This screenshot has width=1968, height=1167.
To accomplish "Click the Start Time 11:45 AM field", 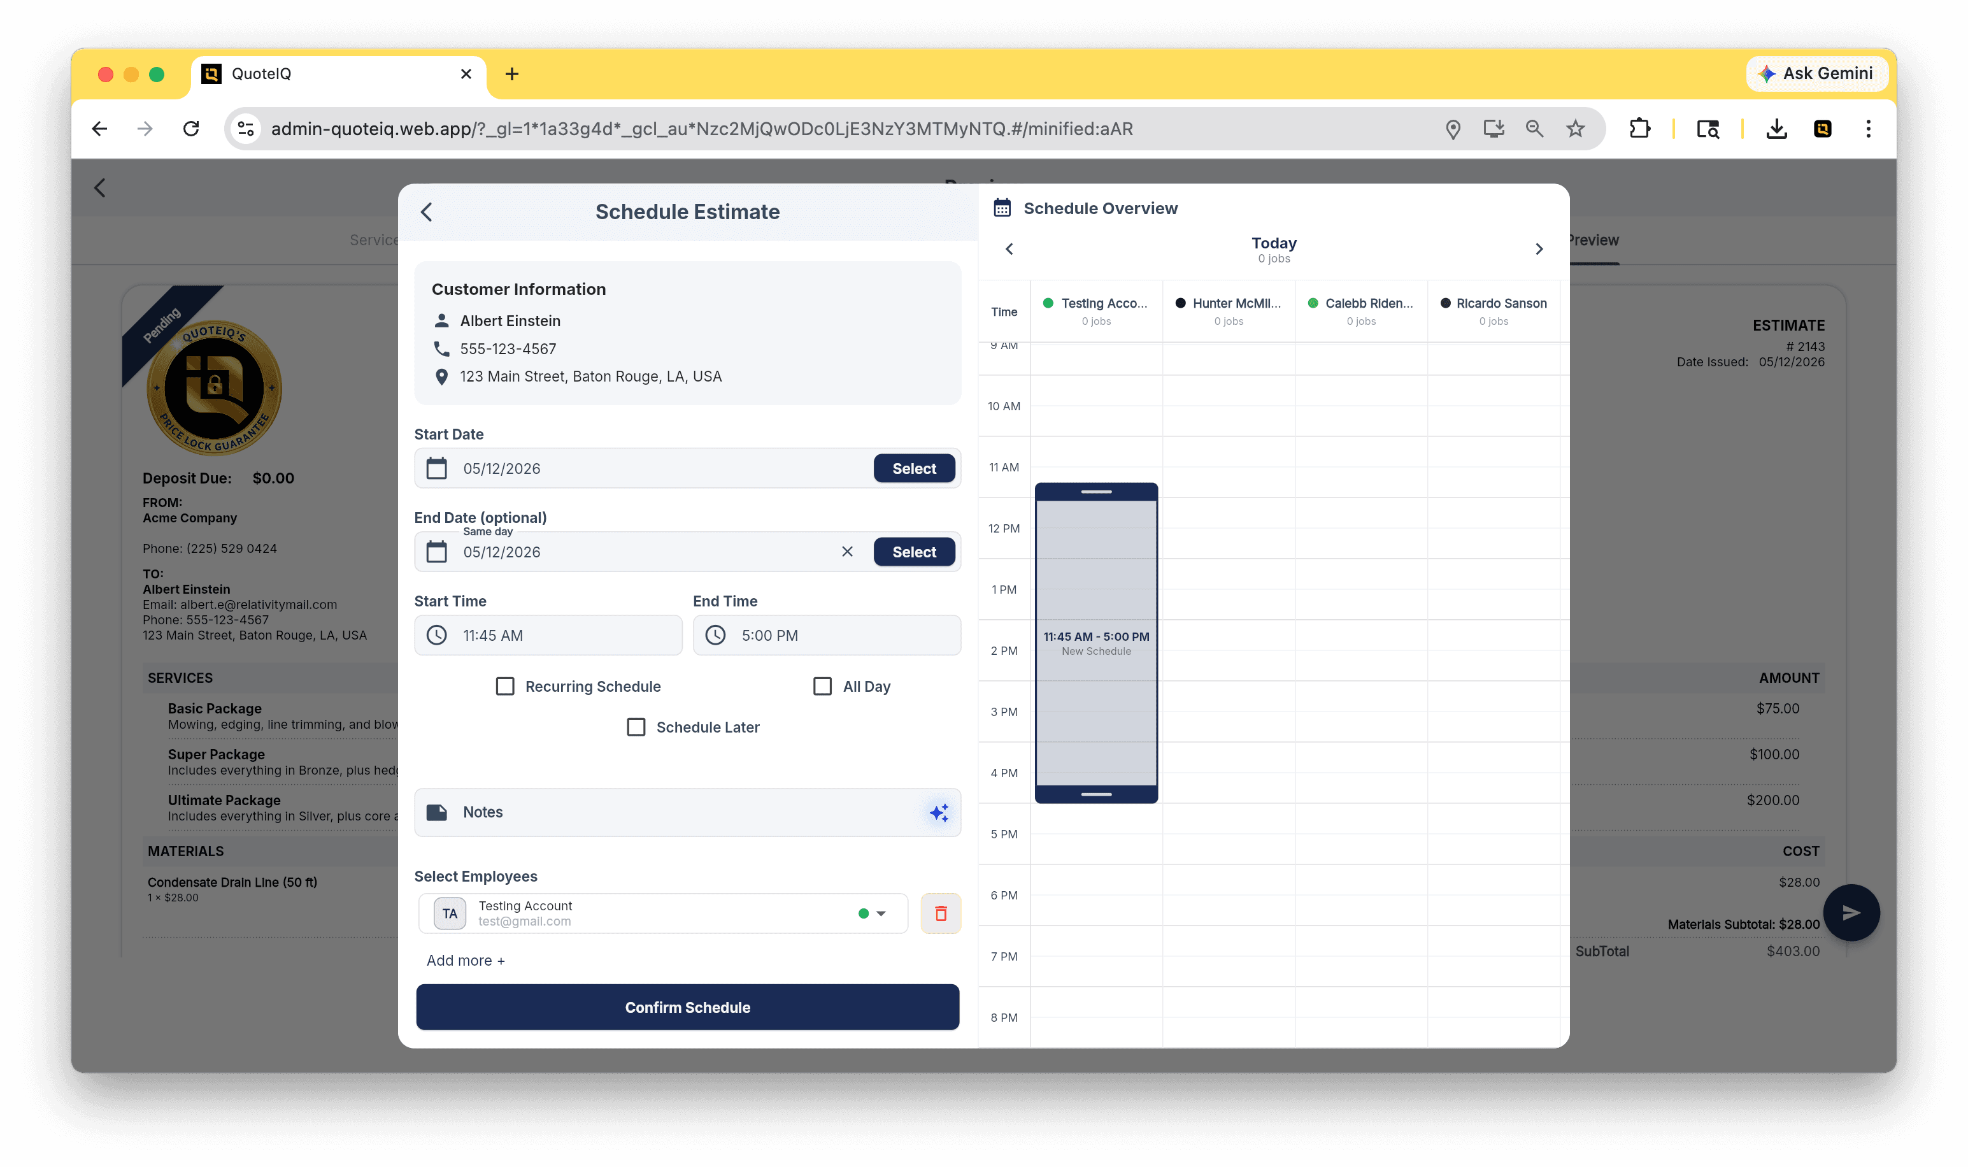I will tap(548, 635).
